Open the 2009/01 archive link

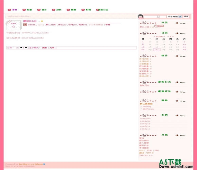coord(145,121)
